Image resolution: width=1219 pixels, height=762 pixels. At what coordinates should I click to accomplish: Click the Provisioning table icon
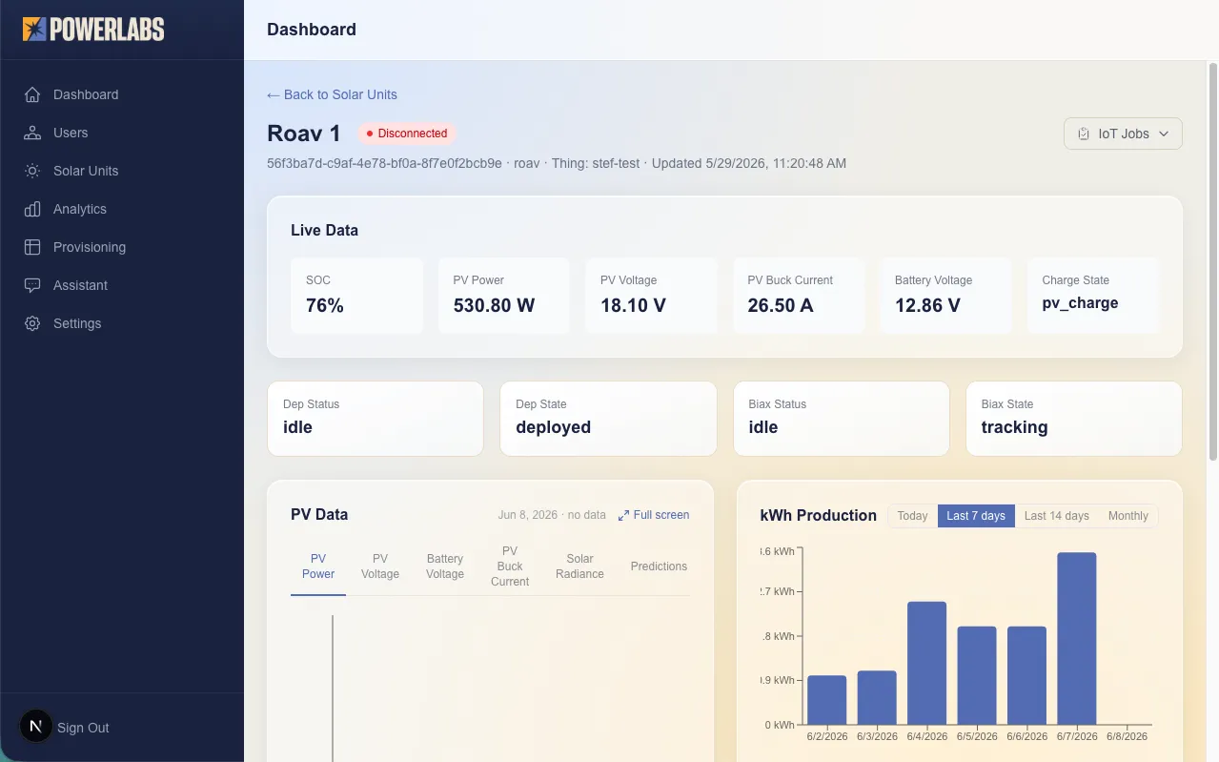[x=32, y=247]
